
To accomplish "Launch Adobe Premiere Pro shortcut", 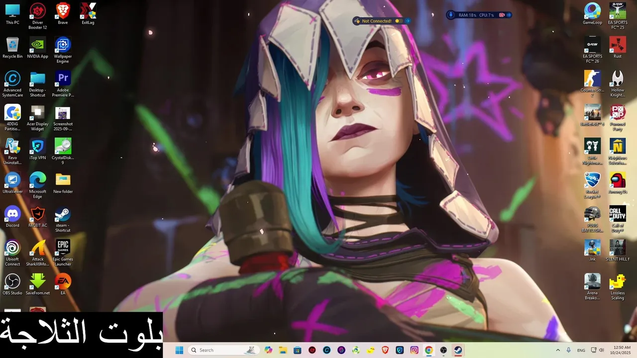I will (63, 84).
